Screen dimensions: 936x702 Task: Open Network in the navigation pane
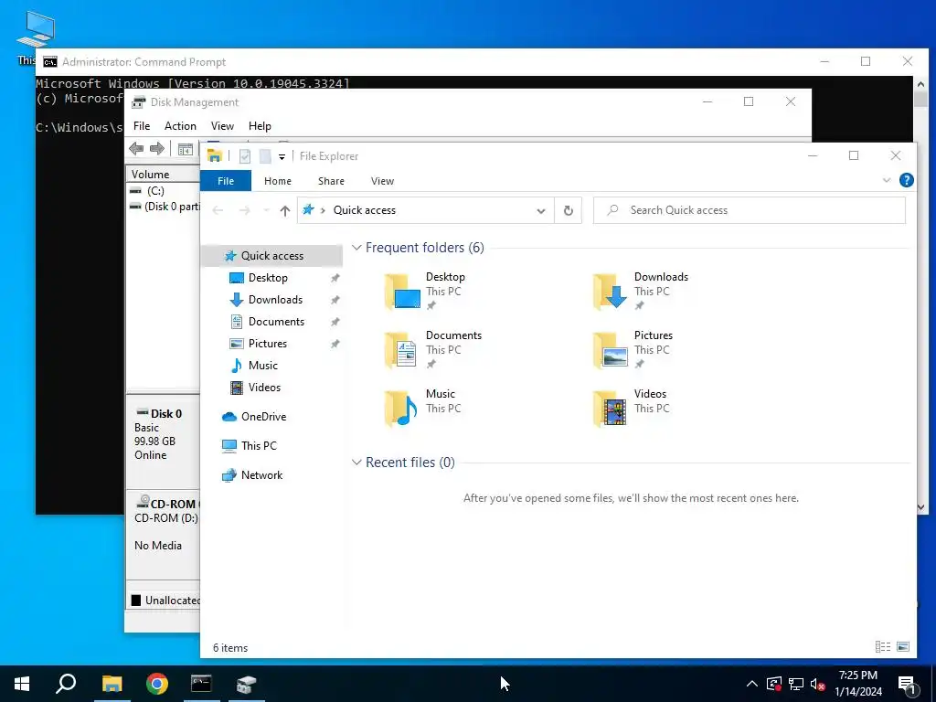pos(261,475)
